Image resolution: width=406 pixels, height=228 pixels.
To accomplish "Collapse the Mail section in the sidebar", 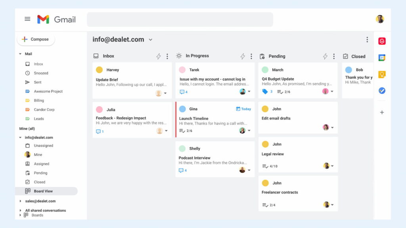I will coord(20,53).
